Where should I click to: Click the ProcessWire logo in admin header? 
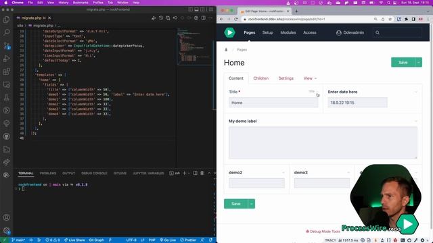tap(229, 32)
